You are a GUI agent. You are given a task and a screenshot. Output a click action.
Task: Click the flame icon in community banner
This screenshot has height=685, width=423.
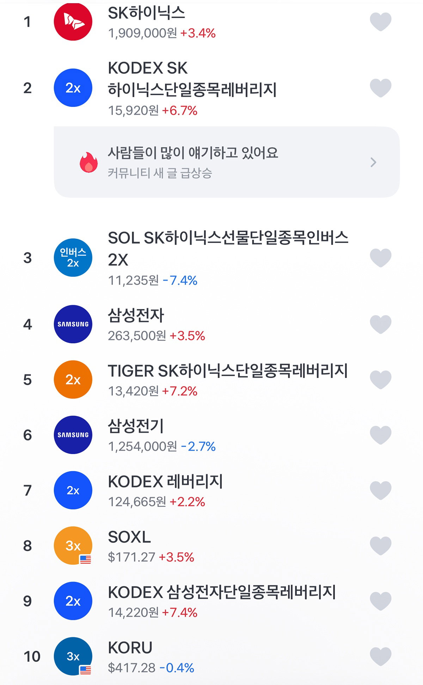tap(88, 162)
